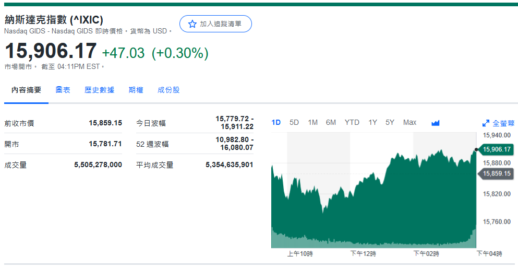Screen dimensions: 518x269
Task: Go to the 期權 options tab
Action: click(x=136, y=90)
